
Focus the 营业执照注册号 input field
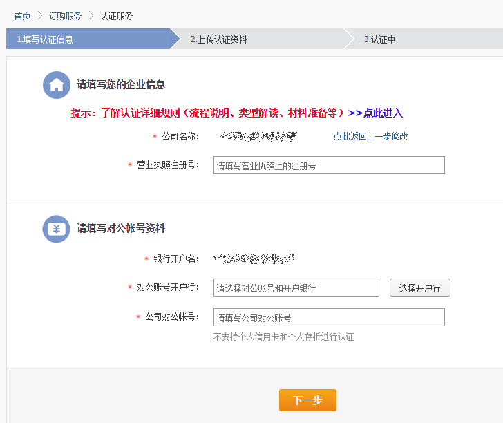point(329,165)
